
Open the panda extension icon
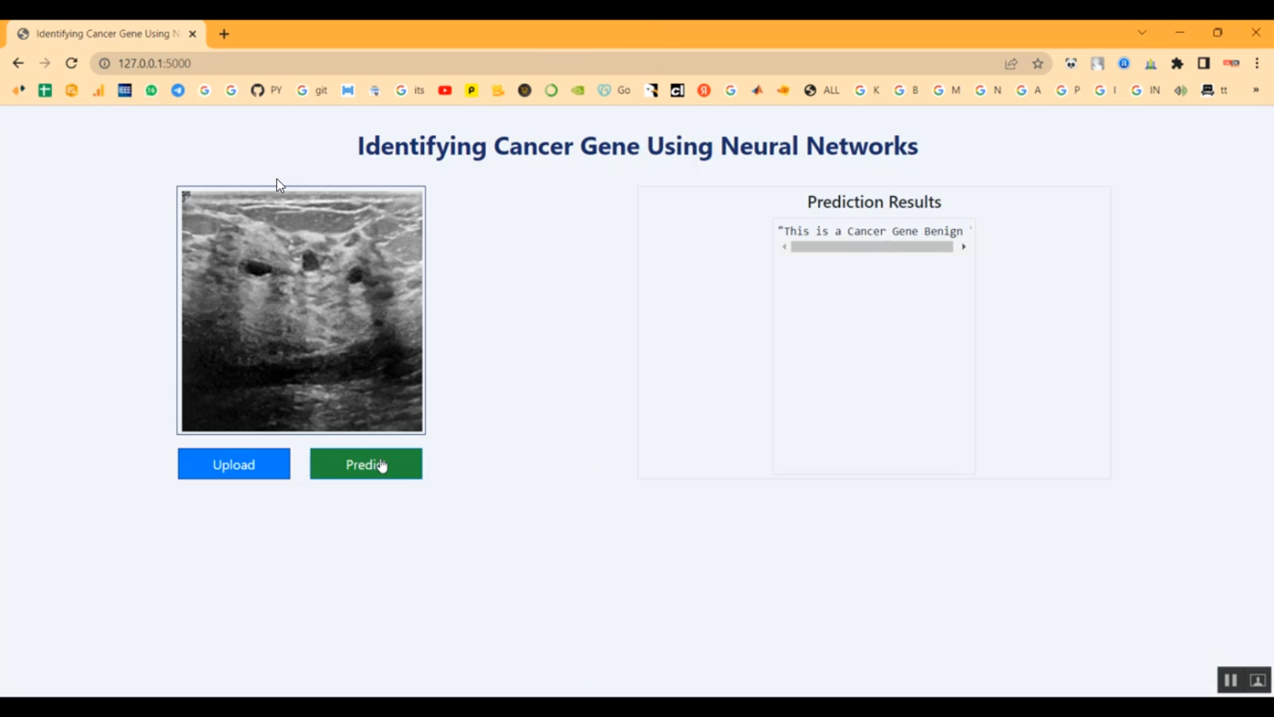(x=1071, y=64)
